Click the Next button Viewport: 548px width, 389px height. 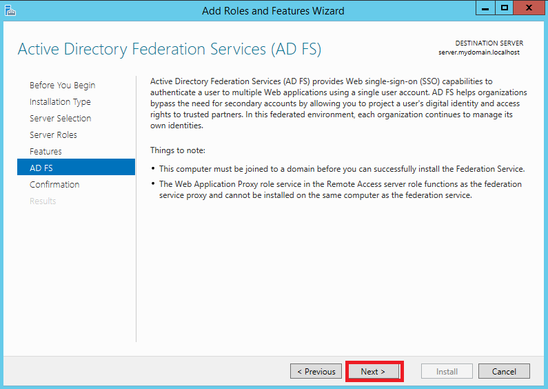click(373, 371)
